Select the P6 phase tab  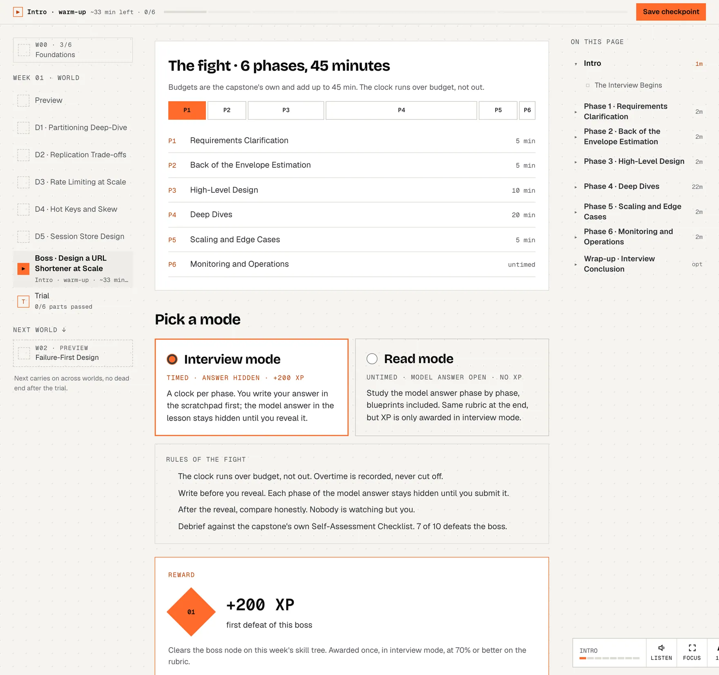[527, 110]
